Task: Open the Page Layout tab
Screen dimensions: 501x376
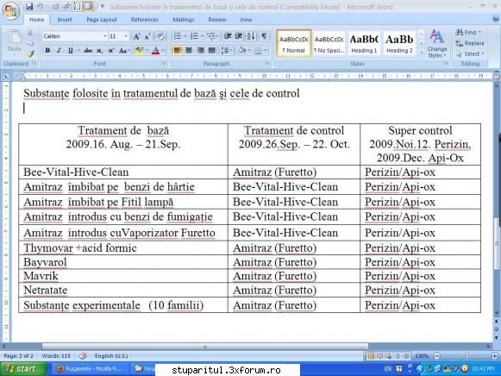Action: click(x=102, y=20)
